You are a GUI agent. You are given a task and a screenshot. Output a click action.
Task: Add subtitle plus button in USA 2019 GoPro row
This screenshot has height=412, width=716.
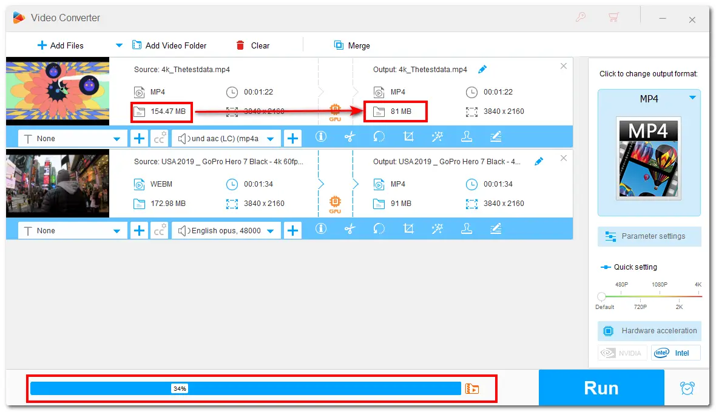tap(140, 231)
